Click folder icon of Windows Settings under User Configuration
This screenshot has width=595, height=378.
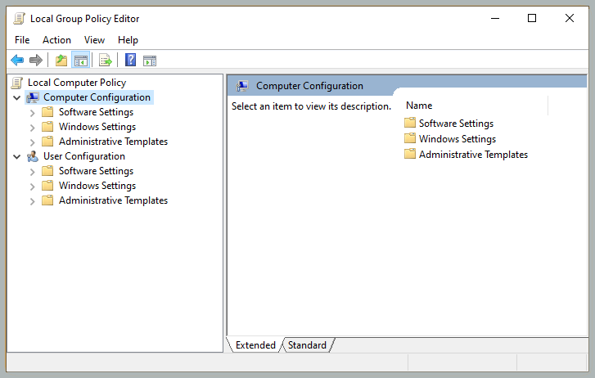[47, 186]
